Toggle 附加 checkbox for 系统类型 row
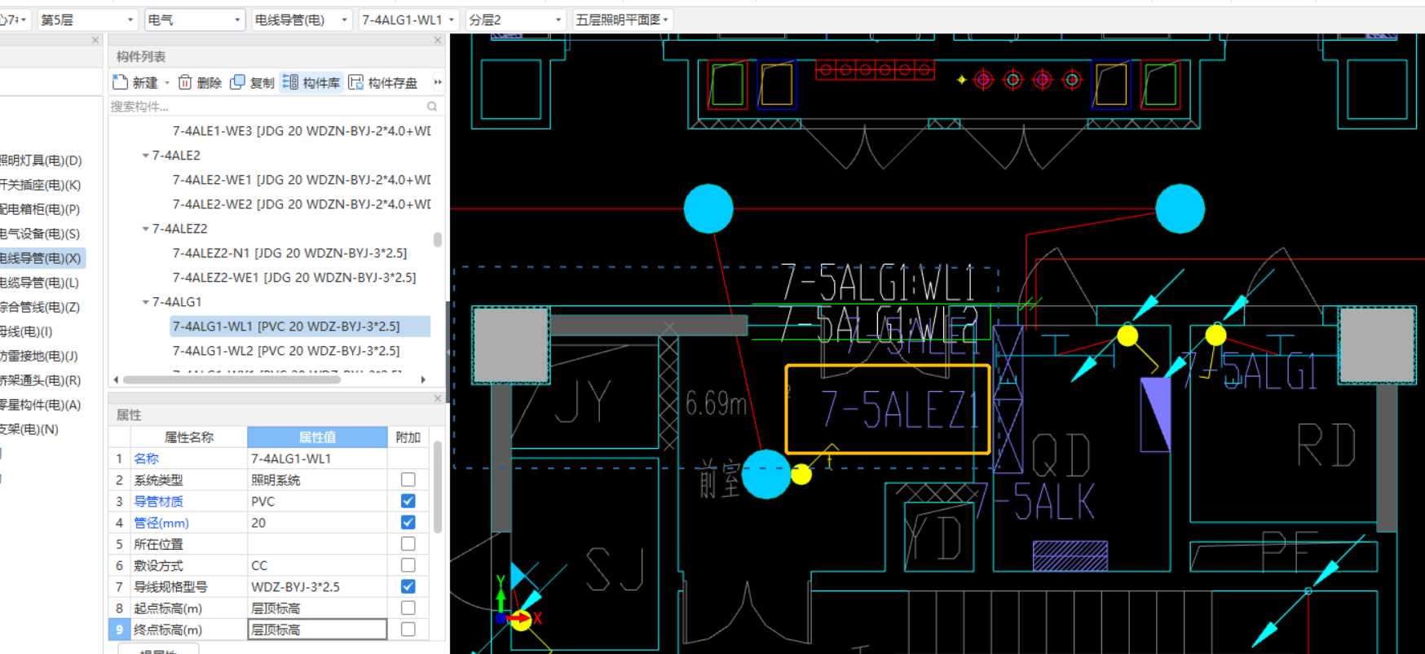 click(x=408, y=480)
